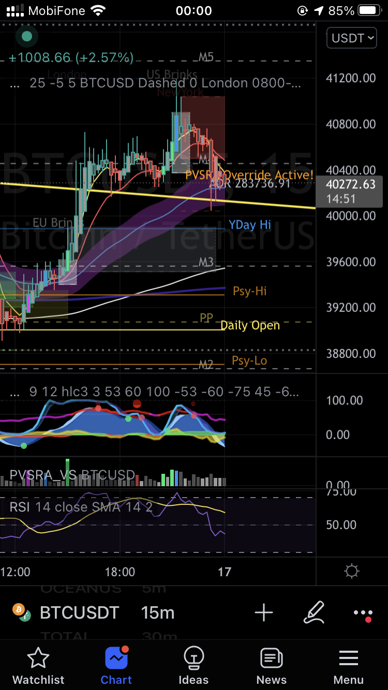
Task: Tap the Wi-Fi status icon
Action: click(x=97, y=10)
